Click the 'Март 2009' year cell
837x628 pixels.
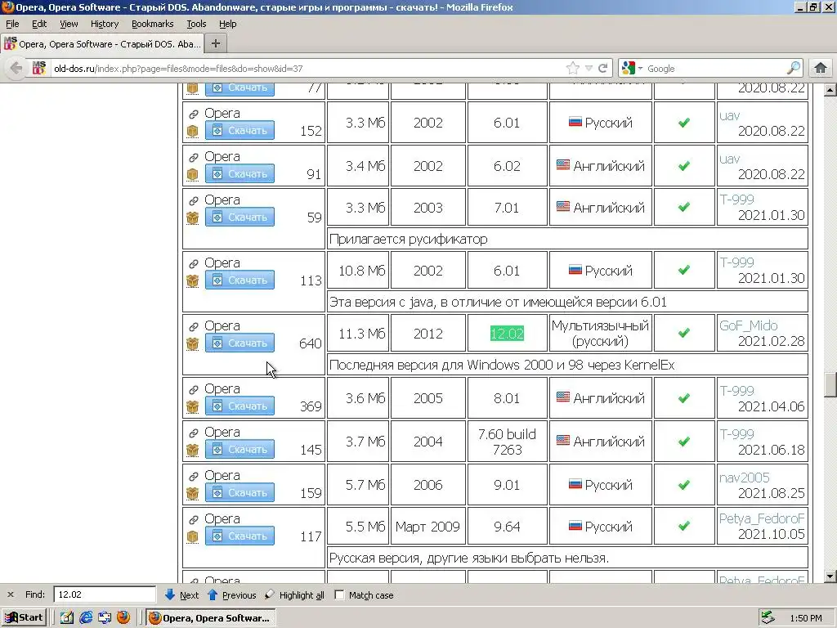point(427,527)
